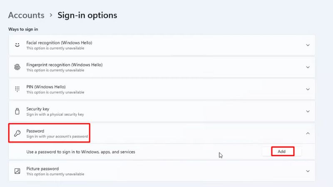Click the Sign-in options breadcrumb heading

click(x=87, y=15)
